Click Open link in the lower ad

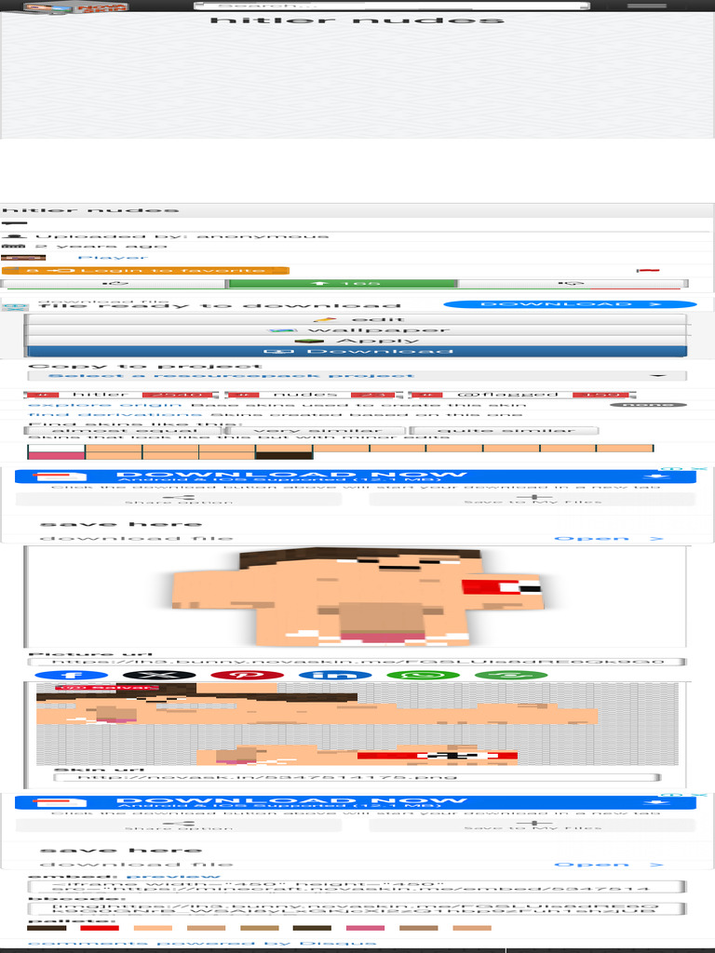(609, 865)
